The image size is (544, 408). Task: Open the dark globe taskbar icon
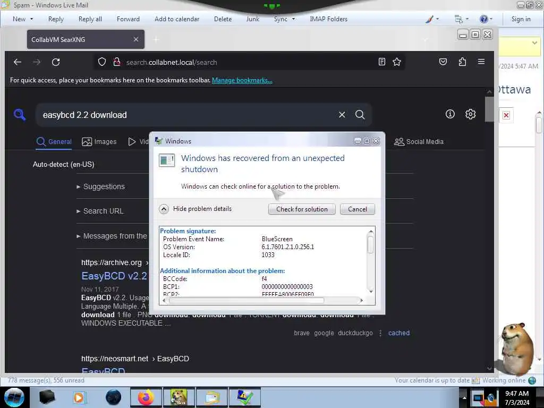(x=113, y=397)
